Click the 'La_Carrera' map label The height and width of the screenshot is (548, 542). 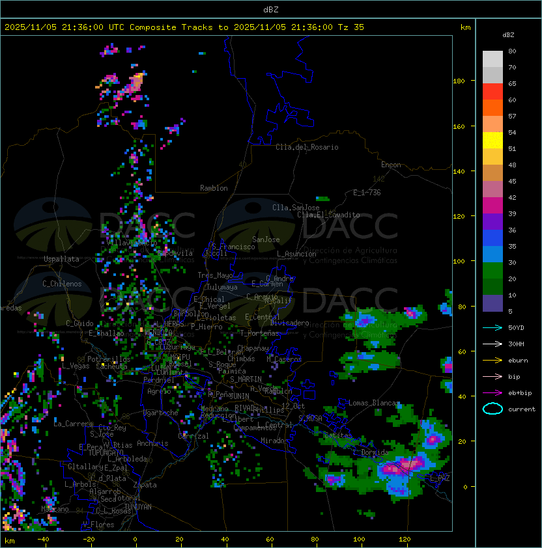click(x=74, y=424)
